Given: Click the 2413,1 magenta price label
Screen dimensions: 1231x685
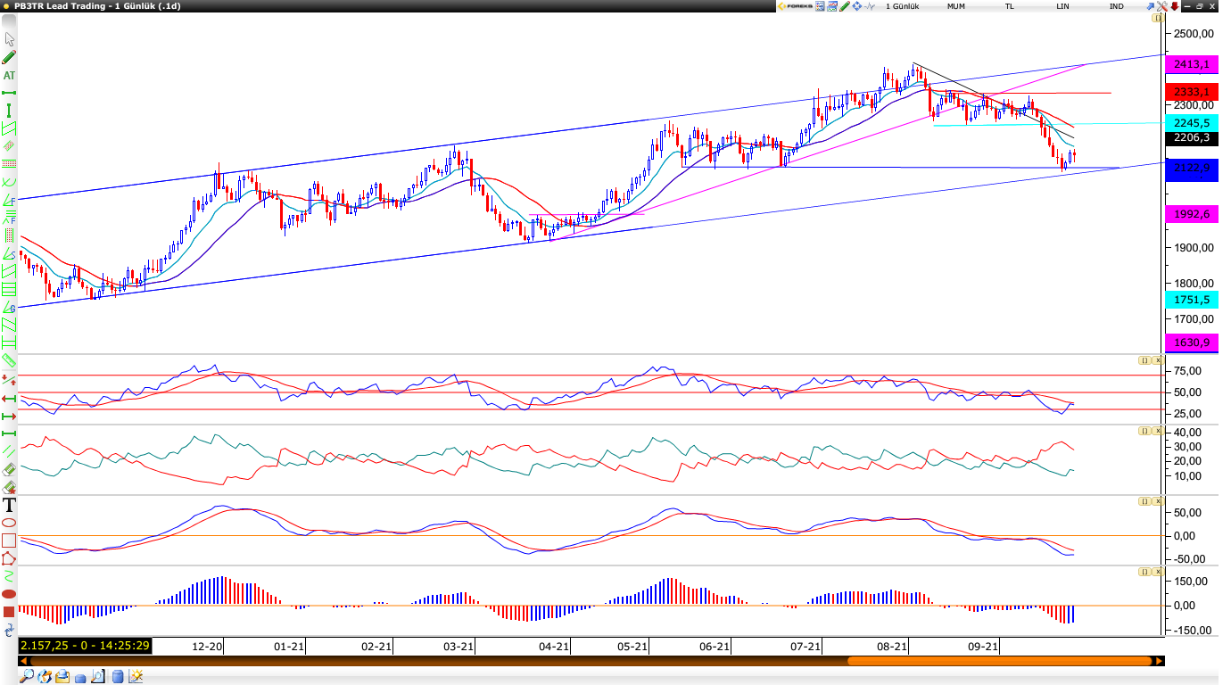Looking at the screenshot, I should pyautogui.click(x=1192, y=64).
